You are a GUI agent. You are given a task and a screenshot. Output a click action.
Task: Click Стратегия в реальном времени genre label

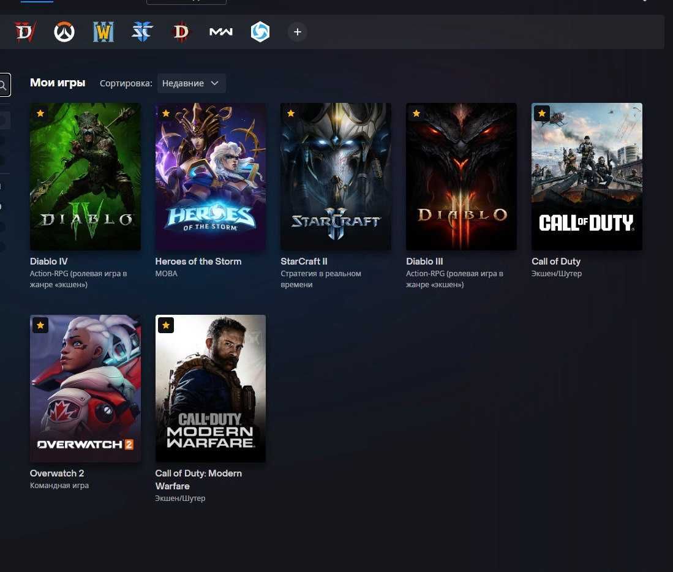[x=321, y=279]
